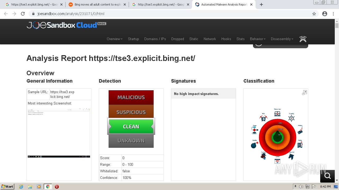
Task: Go to the Dropped section
Action: pyautogui.click(x=178, y=39)
